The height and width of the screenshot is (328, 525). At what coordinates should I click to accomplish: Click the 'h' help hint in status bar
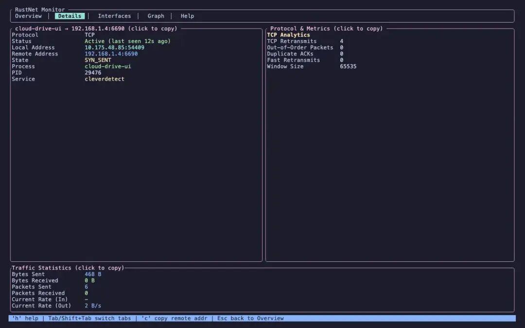pyautogui.click(x=25, y=318)
